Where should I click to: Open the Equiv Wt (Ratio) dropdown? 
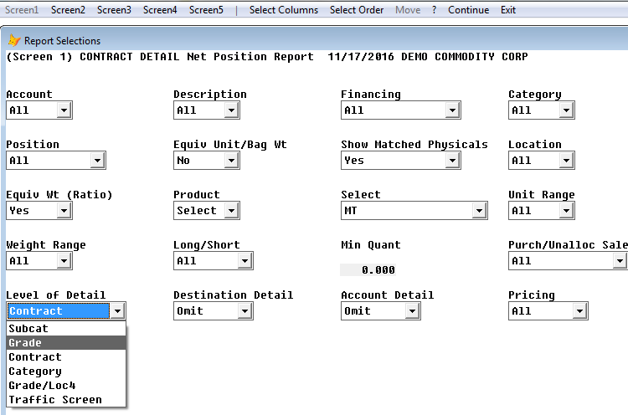[64, 211]
